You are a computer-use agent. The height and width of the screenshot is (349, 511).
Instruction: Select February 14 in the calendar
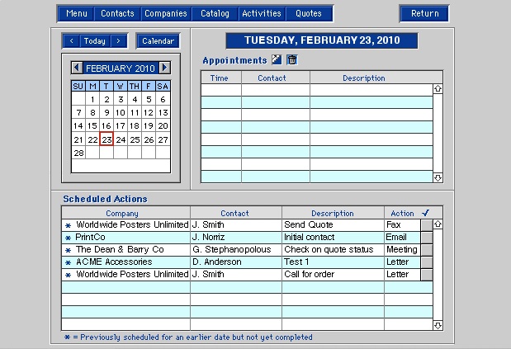point(78,126)
